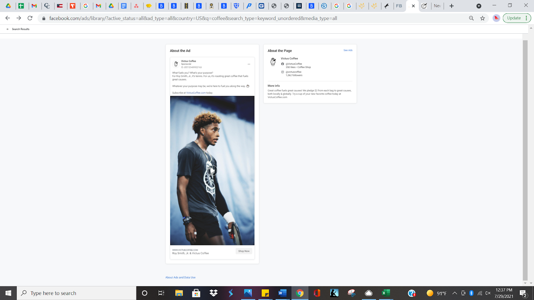Open the Windows Start menu
This screenshot has height=300, width=534.
[x=8, y=293]
